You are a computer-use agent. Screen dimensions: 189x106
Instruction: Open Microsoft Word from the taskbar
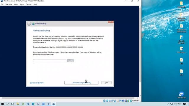[28, 104]
